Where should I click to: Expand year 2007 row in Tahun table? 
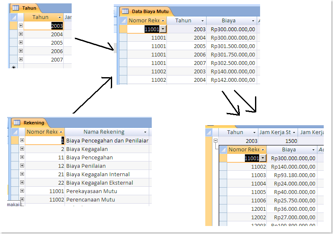tap(21, 59)
